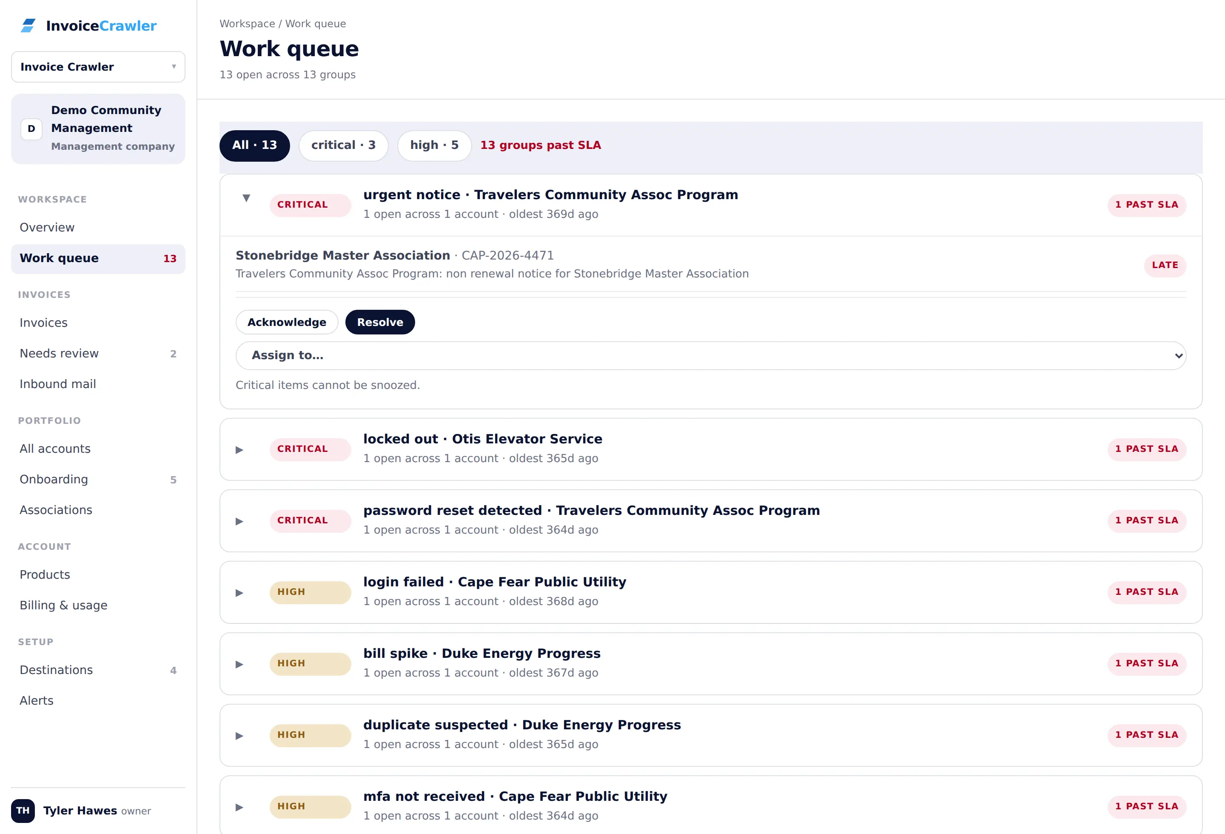
Task: Open Inbound mail
Action: pos(98,384)
